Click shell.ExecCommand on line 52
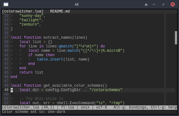The width and height of the screenshot is (179, 116). click(x=75, y=103)
